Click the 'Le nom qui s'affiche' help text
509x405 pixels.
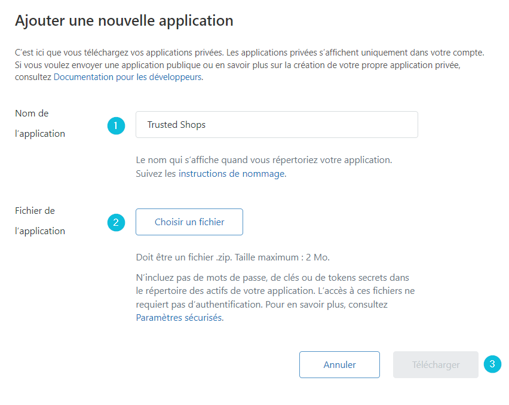click(x=264, y=160)
